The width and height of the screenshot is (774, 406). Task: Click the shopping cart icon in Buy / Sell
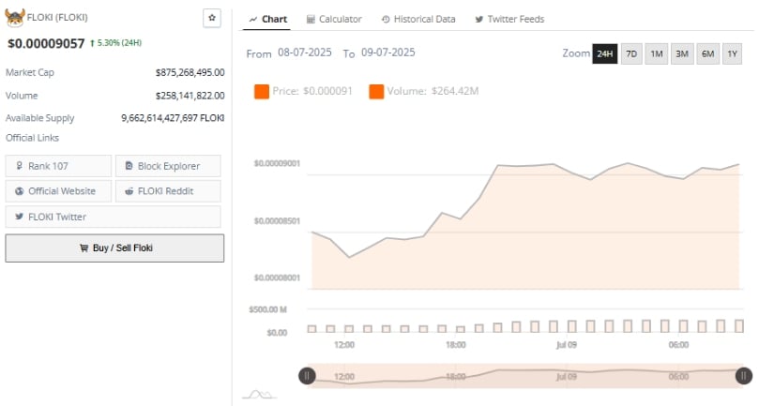tap(83, 248)
